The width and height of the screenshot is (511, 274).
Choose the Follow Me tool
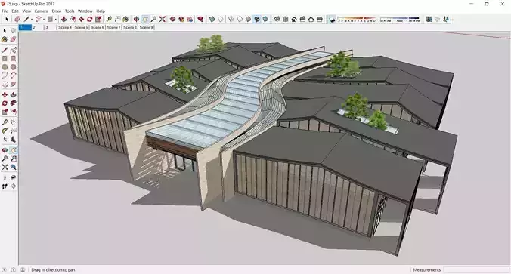pyautogui.click(x=13, y=103)
